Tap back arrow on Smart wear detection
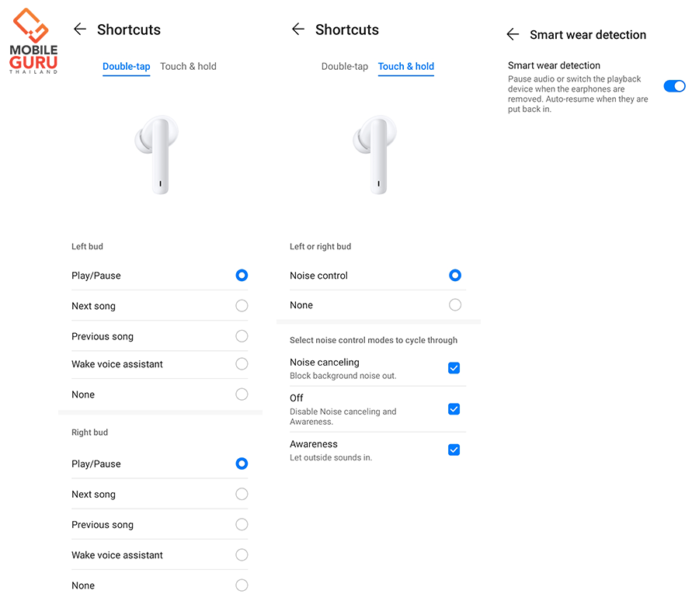This screenshot has height=601, width=699. point(512,35)
